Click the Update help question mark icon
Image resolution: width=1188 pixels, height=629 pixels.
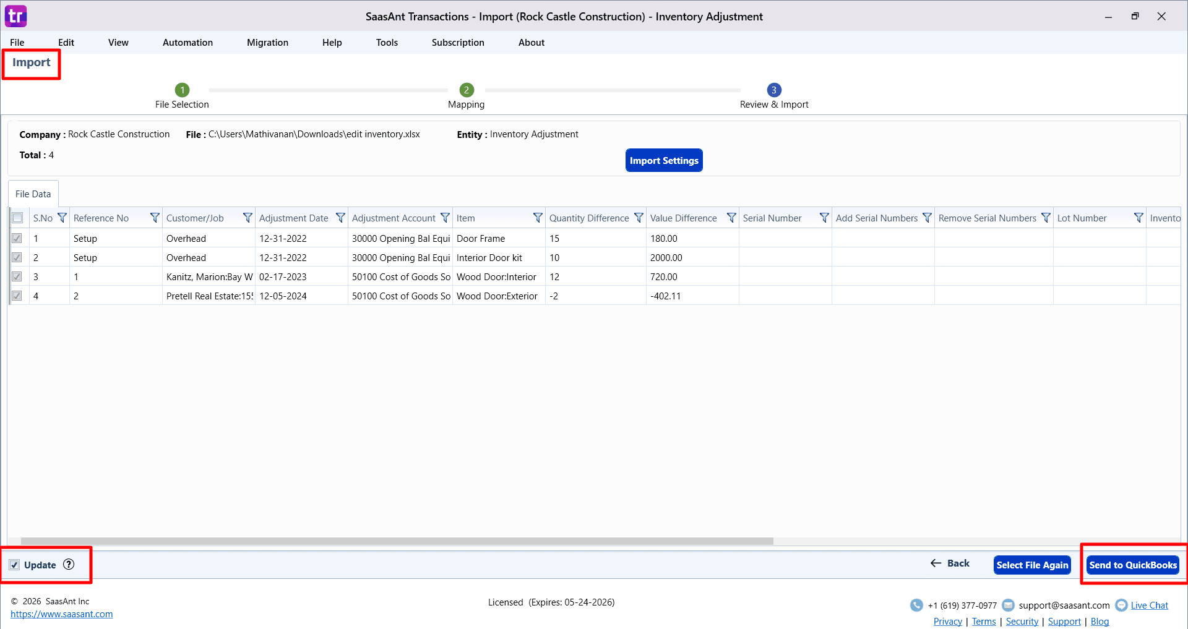[x=69, y=564]
